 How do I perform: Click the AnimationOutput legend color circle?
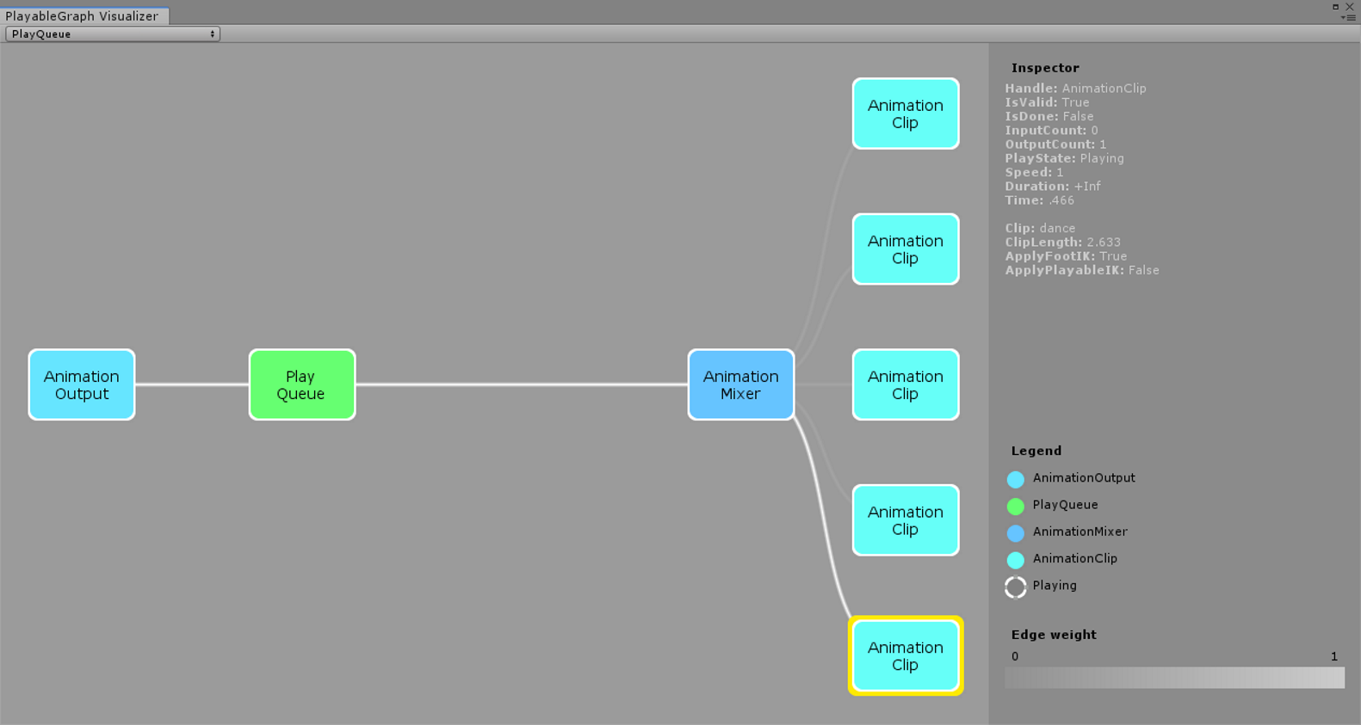point(1016,479)
